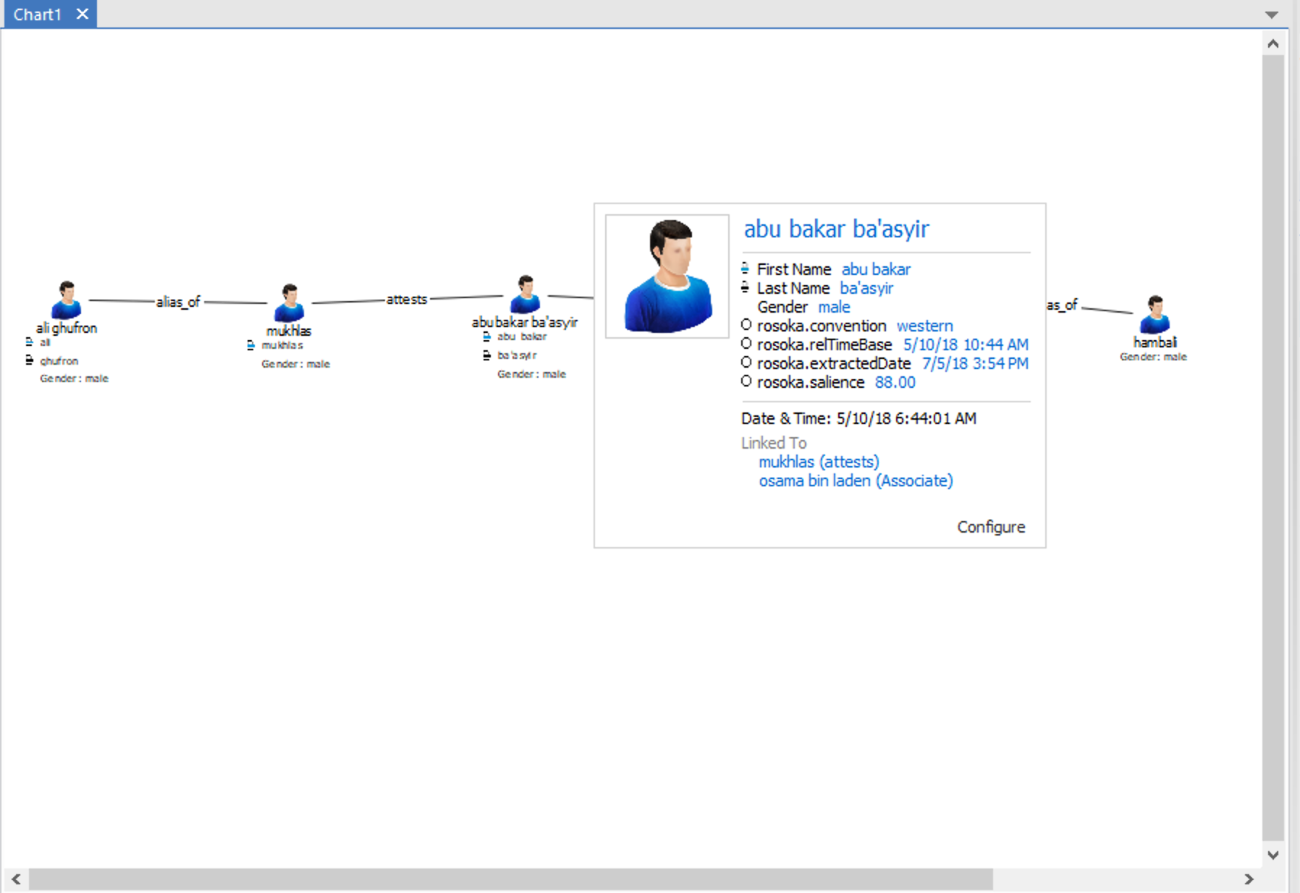
Task: Click the alias icon beside 'abu bakar'
Action: pyautogui.click(x=485, y=336)
